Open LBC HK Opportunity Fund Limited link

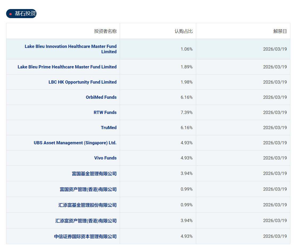click(x=82, y=82)
